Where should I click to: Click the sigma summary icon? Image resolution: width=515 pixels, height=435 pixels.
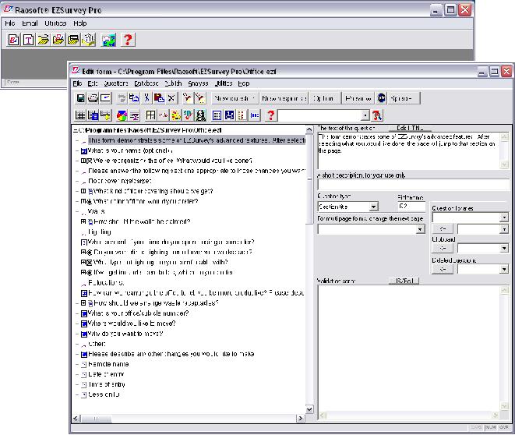[134, 115]
